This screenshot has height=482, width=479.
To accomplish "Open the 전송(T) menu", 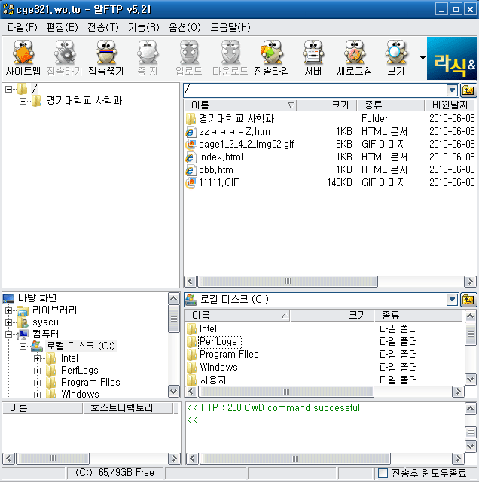I will coord(102,27).
